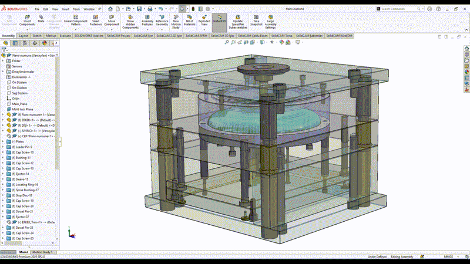Select Locating Ring-16 in the tree
Screen dimensions: 470x264
25,185
